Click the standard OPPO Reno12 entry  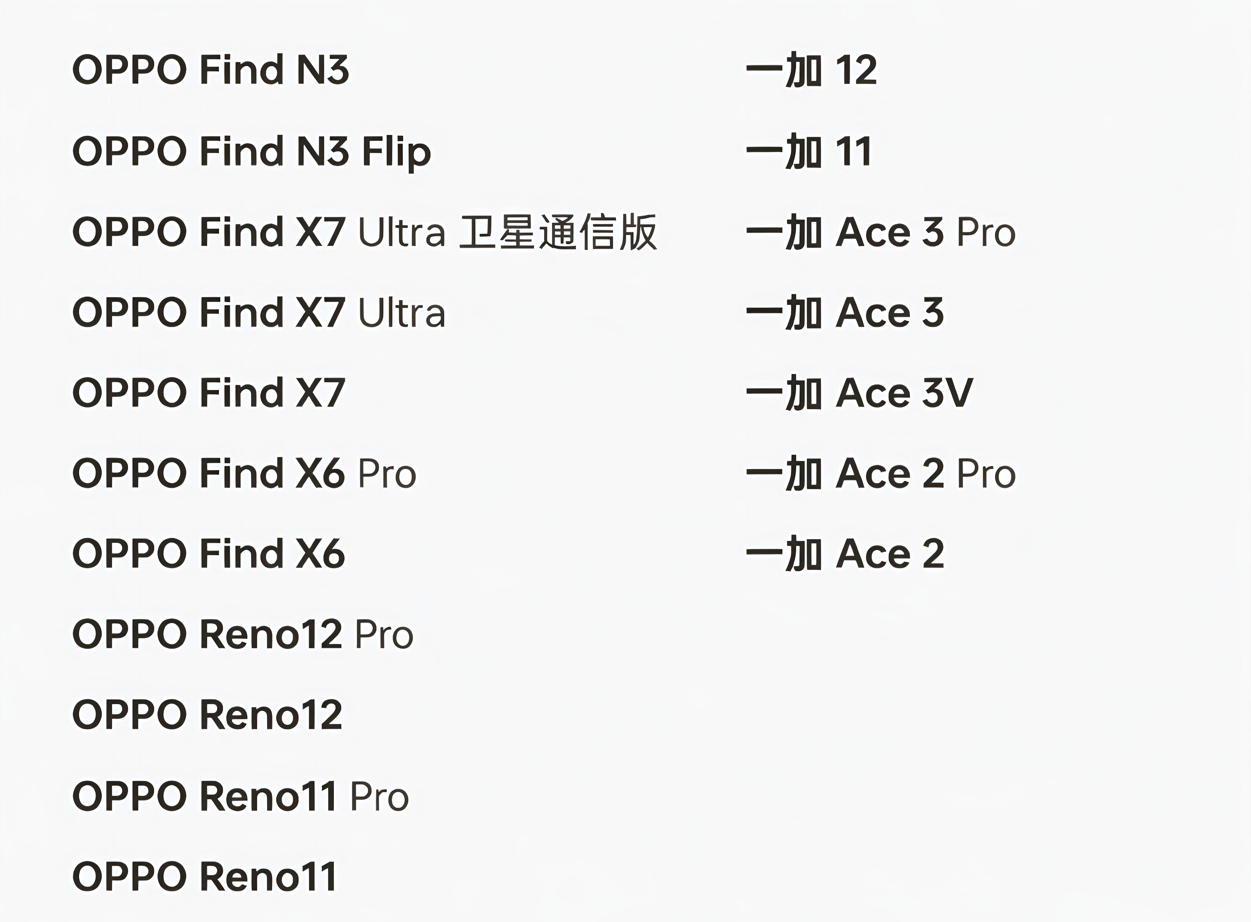coord(207,715)
